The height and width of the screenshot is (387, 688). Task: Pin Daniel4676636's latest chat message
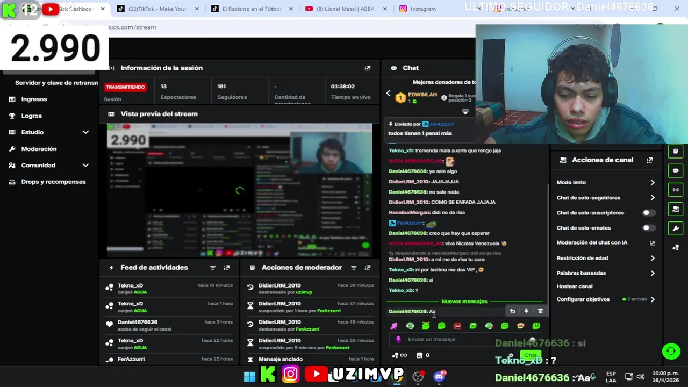point(526,311)
